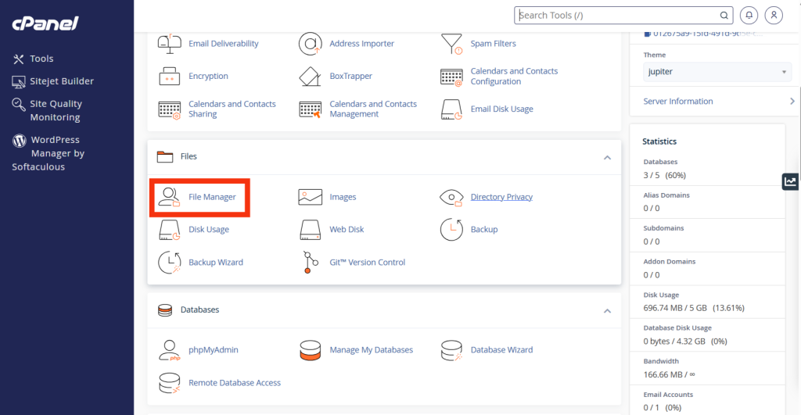Image resolution: width=801 pixels, height=415 pixels.
Task: Click the Directory Privacy link
Action: [x=501, y=197]
